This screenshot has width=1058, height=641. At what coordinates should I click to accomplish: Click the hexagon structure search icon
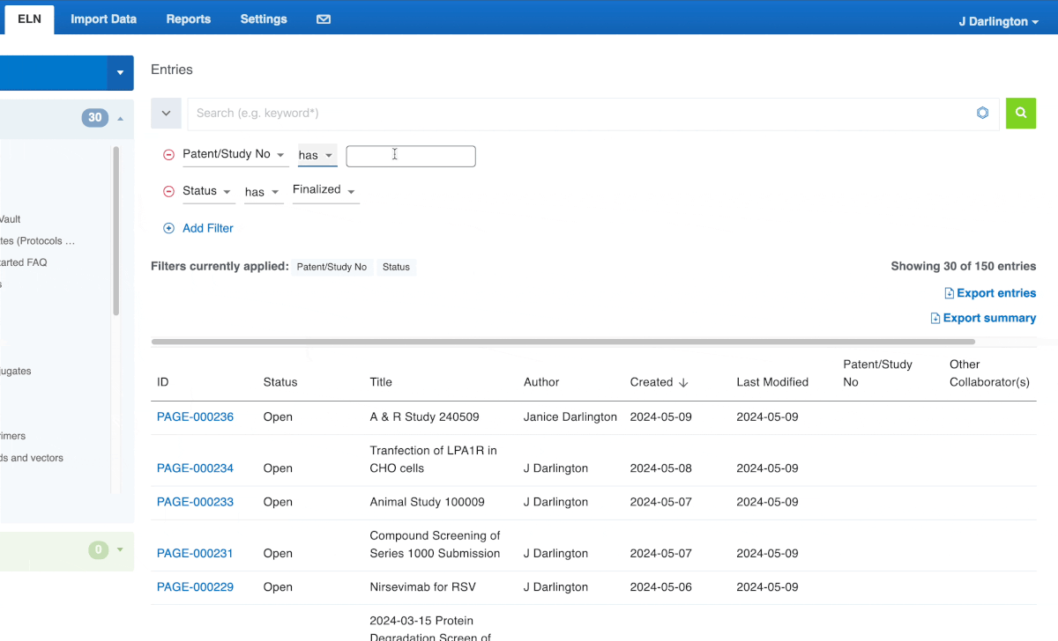[x=982, y=114]
